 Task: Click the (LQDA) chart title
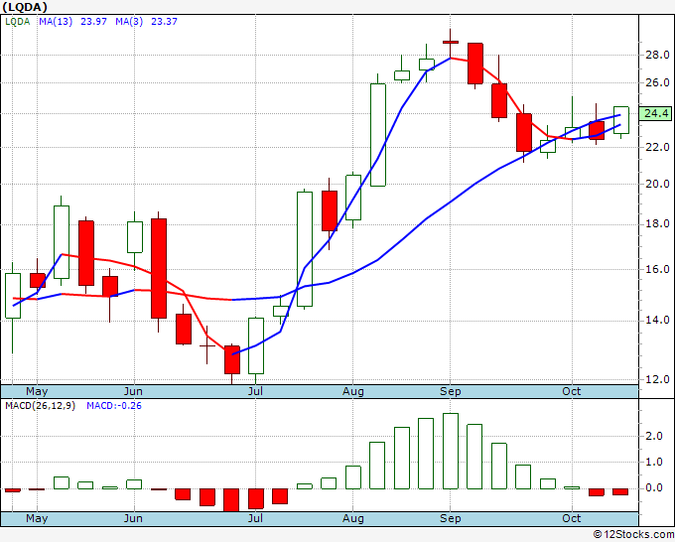pyautogui.click(x=25, y=7)
